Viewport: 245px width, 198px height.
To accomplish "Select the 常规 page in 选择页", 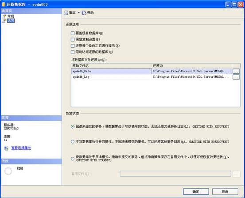I will click(11, 16).
